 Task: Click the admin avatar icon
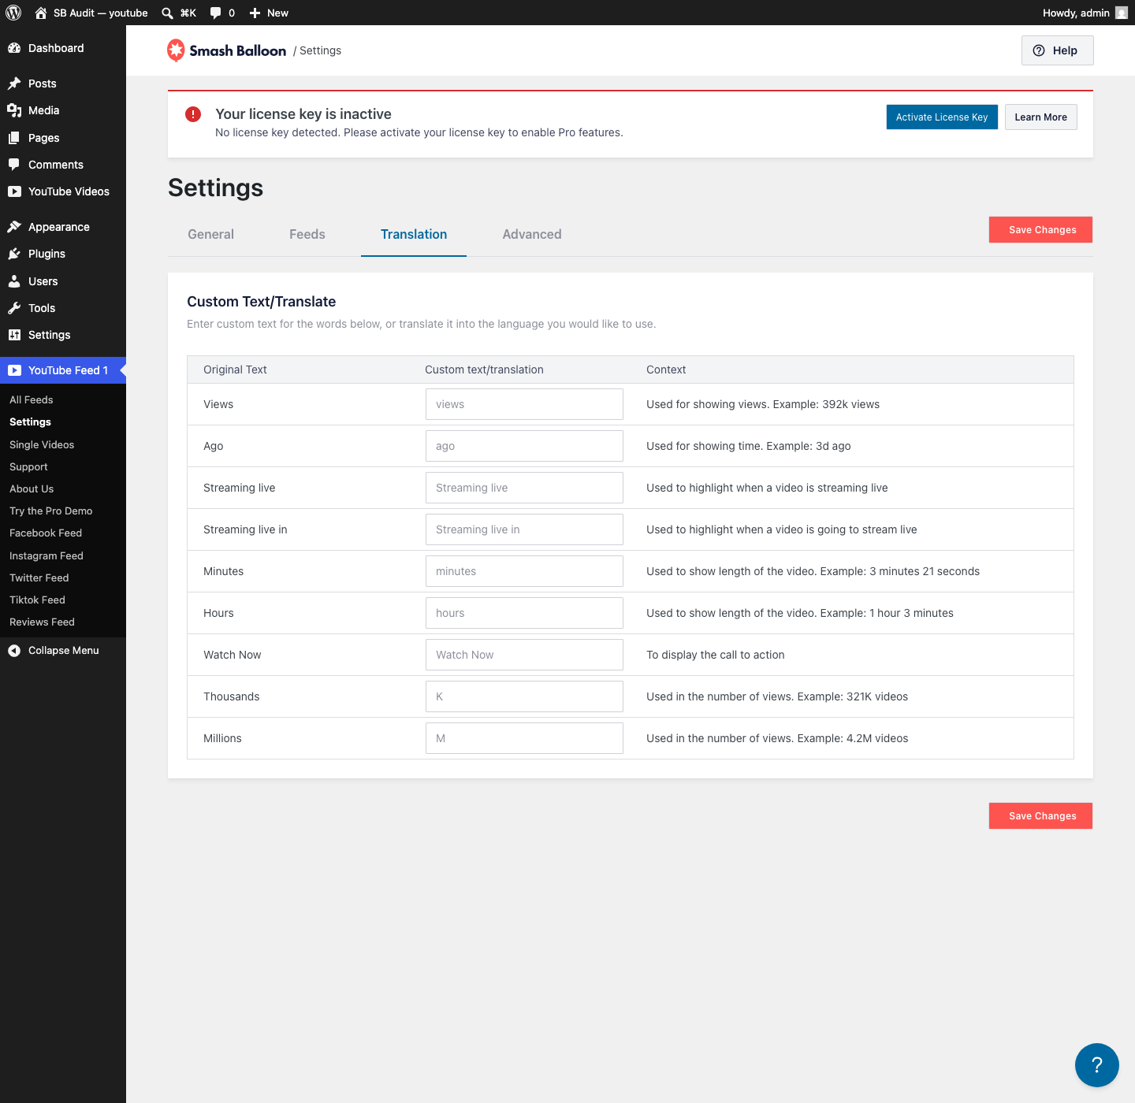(1121, 13)
